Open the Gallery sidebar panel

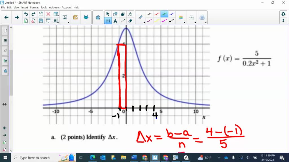(x=5, y=40)
